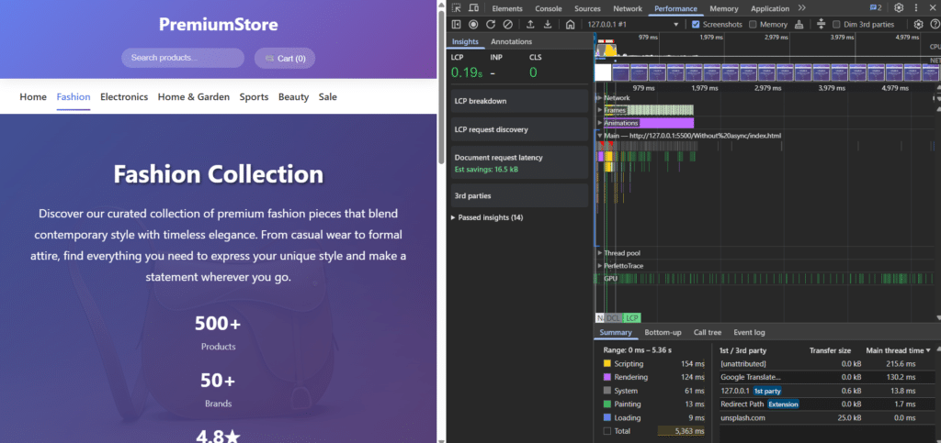Click the Record performance profile button

(473, 25)
